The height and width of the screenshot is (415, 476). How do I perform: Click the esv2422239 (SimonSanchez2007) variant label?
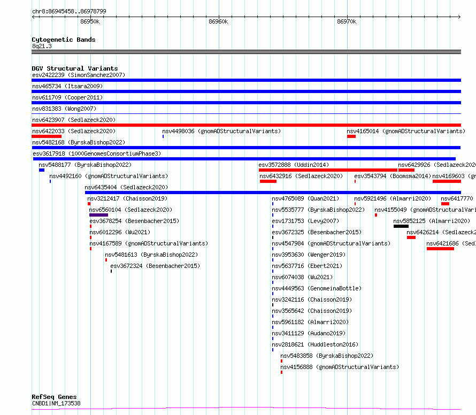click(x=79, y=75)
